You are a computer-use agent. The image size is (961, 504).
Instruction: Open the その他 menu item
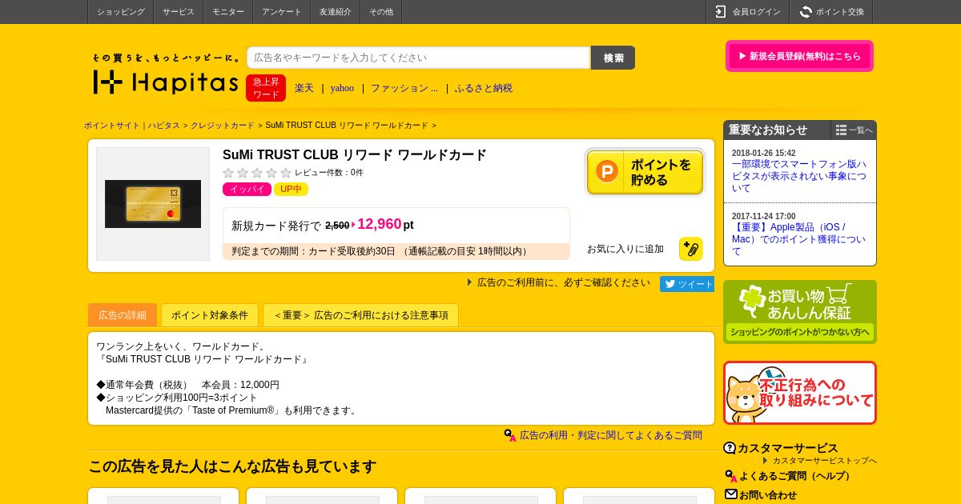(x=381, y=12)
